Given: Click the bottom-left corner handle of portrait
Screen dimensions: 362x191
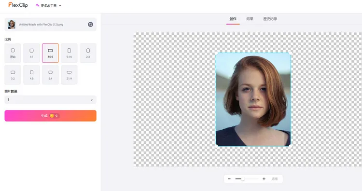Looking at the screenshot, I should click(x=216, y=146).
